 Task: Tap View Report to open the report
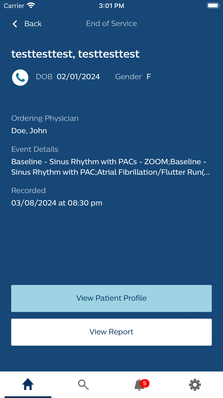111,332
